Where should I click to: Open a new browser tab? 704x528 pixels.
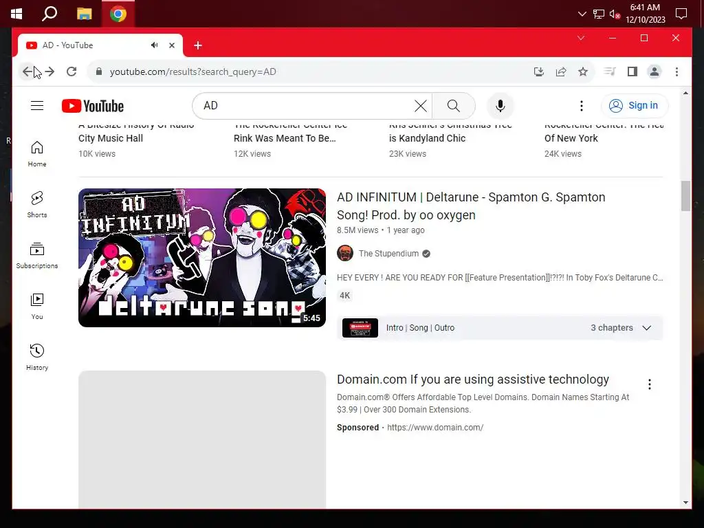click(197, 45)
